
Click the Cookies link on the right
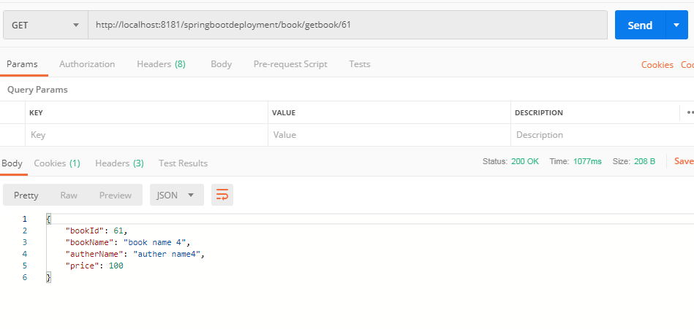pos(657,65)
